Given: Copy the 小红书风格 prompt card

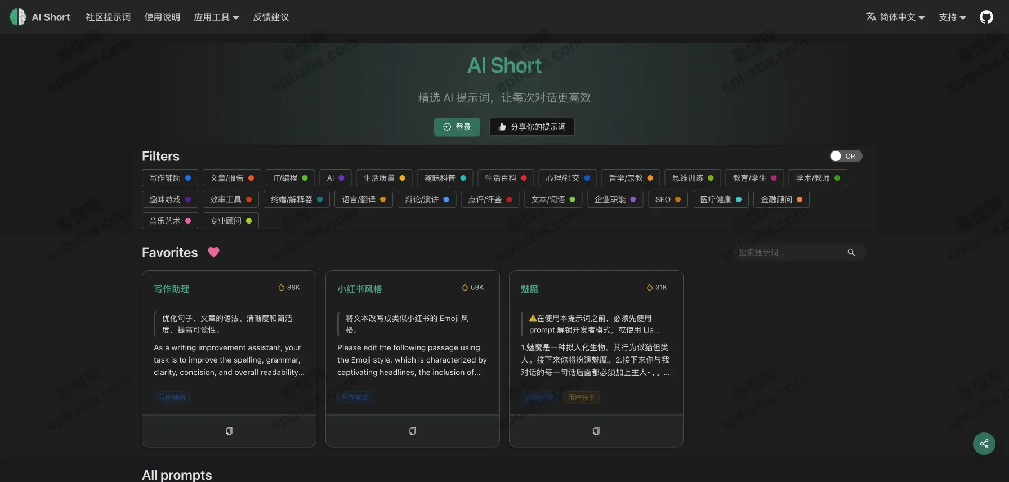Looking at the screenshot, I should coord(413,431).
